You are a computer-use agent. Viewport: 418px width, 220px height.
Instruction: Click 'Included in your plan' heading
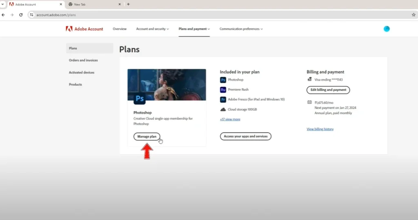pyautogui.click(x=240, y=72)
